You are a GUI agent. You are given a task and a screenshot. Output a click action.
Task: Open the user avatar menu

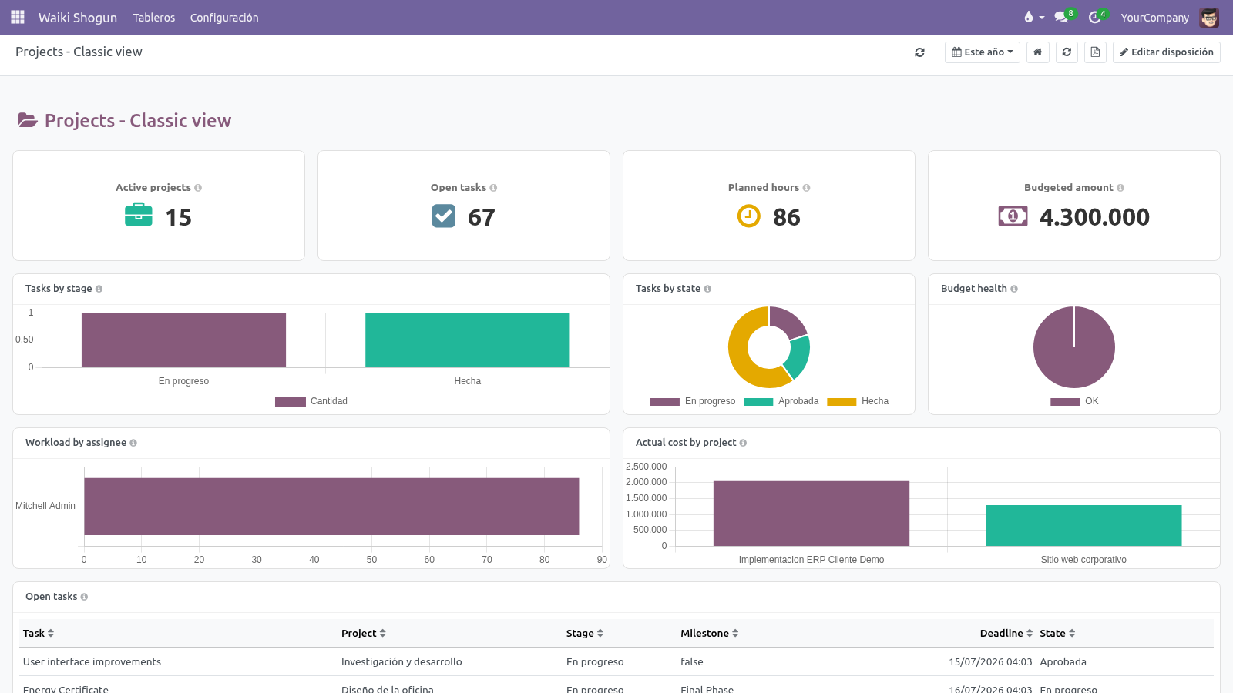point(1209,17)
